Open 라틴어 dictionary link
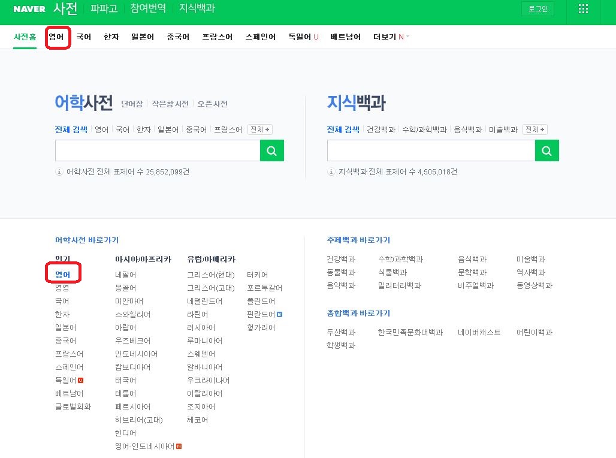Image resolution: width=616 pixels, height=458 pixels. 198,314
